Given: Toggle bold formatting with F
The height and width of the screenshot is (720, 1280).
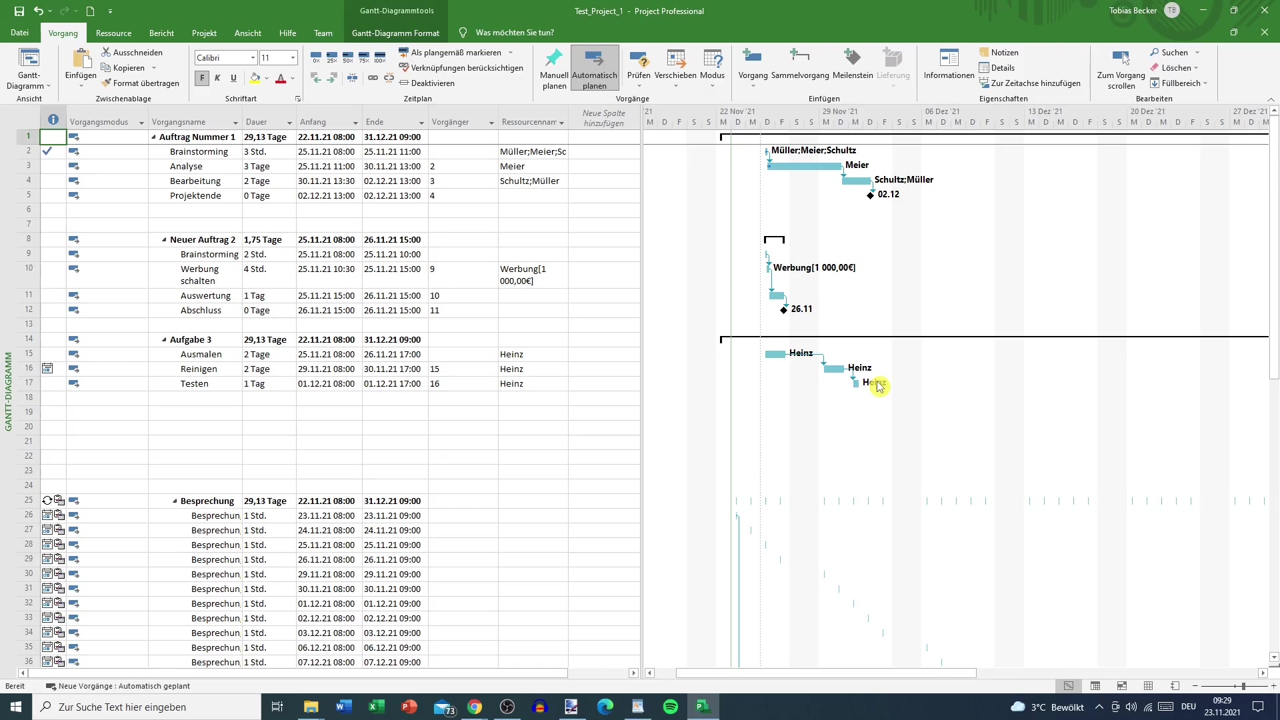Looking at the screenshot, I should tap(201, 78).
